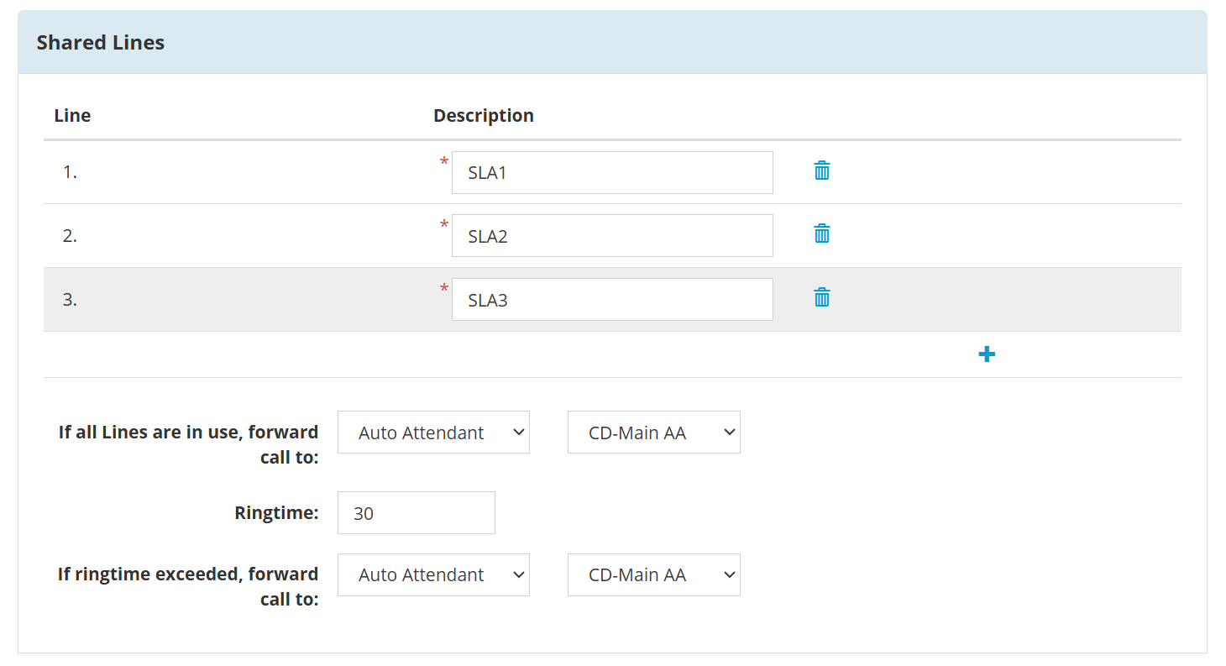Delete shared line SLA1 with trash icon
Screen dimensions: 1226x666
pyautogui.click(x=822, y=171)
